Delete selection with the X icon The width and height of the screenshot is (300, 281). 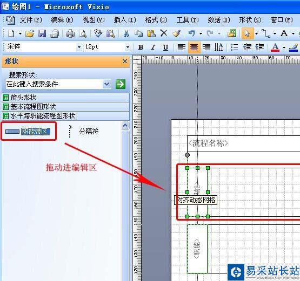tap(164, 33)
